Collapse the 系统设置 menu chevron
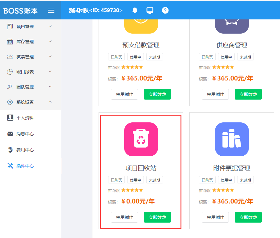The height and width of the screenshot is (238, 280). pyautogui.click(x=50, y=102)
